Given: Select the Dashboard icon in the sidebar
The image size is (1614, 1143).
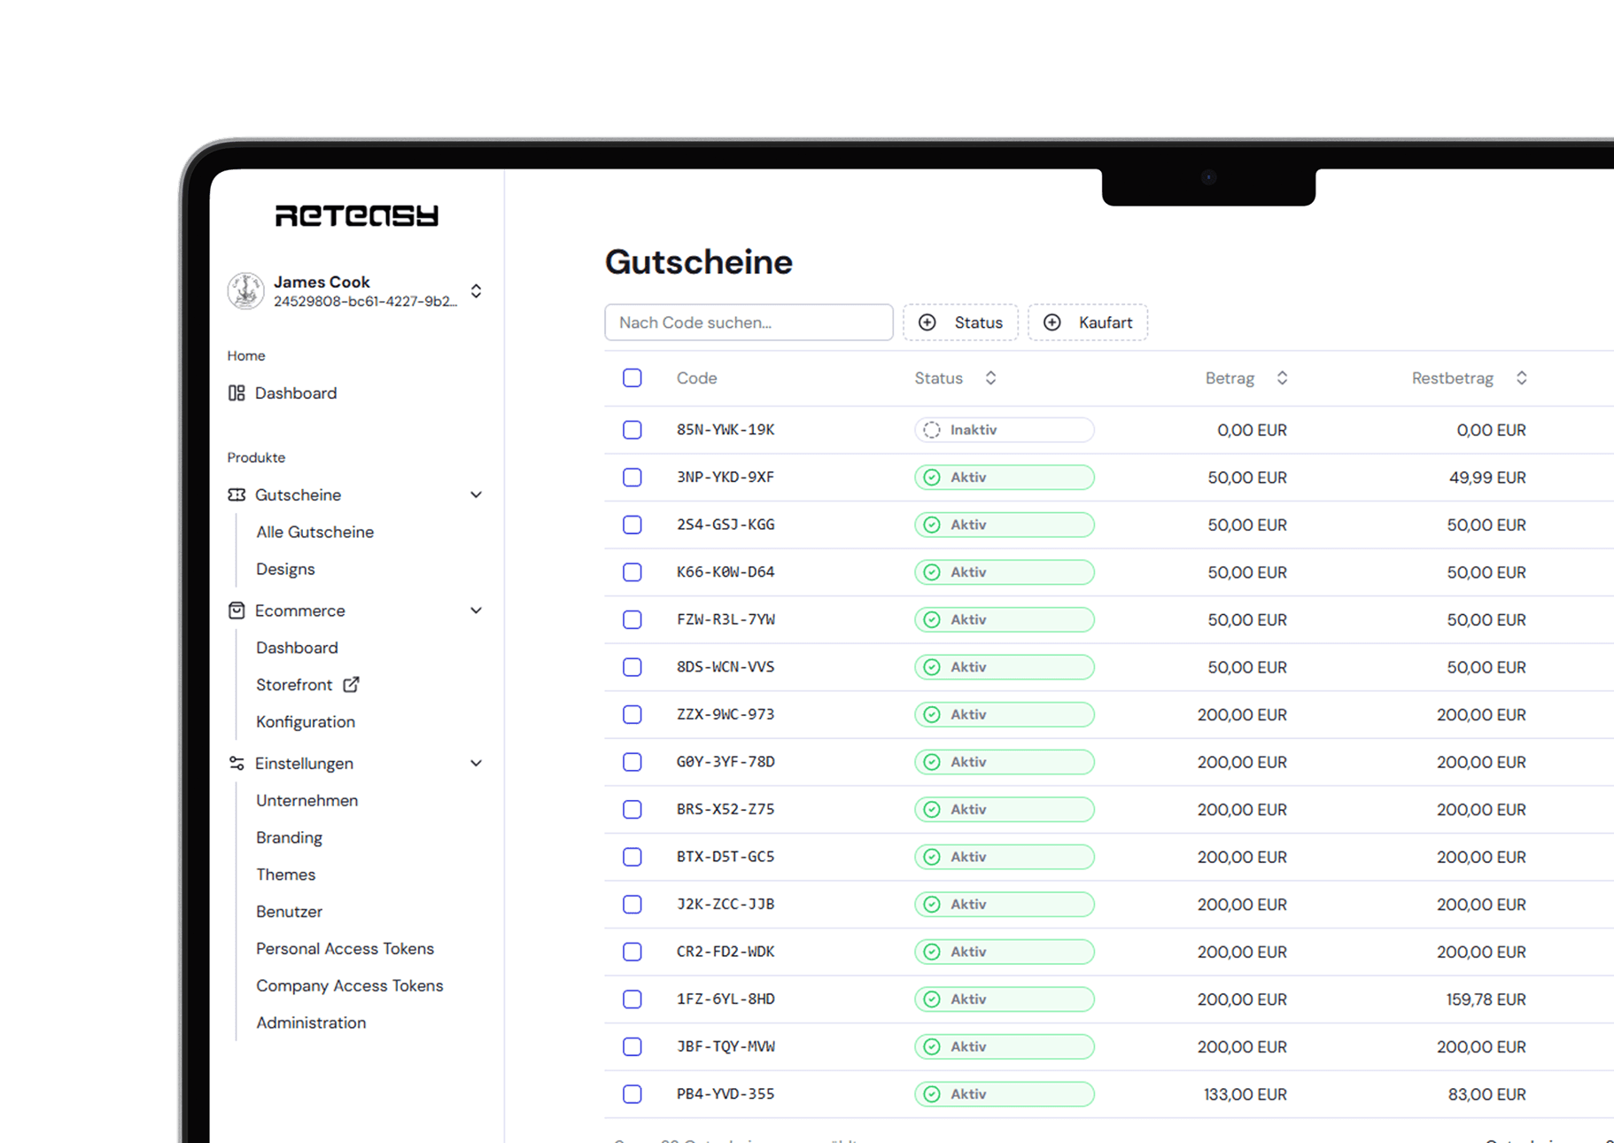Looking at the screenshot, I should pyautogui.click(x=235, y=393).
